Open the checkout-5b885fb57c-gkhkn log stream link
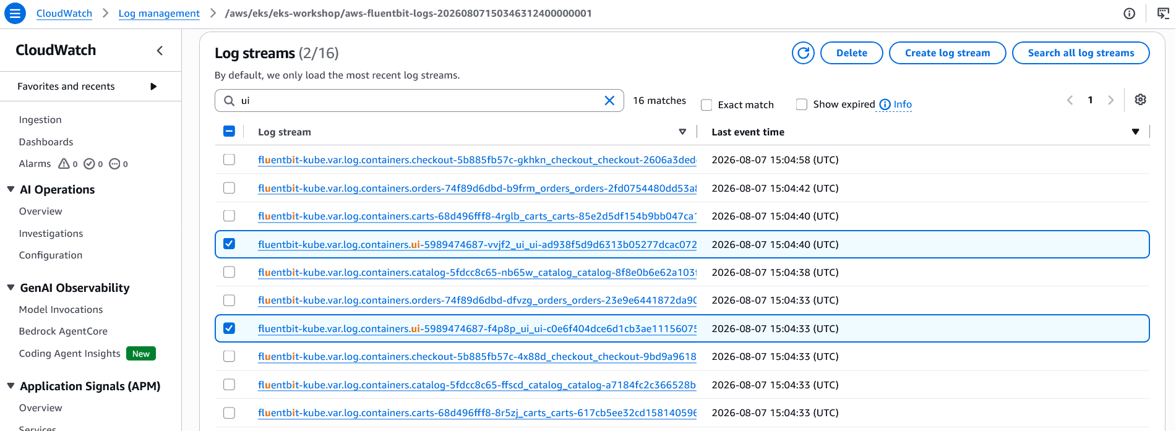1176x431 pixels. (x=477, y=160)
